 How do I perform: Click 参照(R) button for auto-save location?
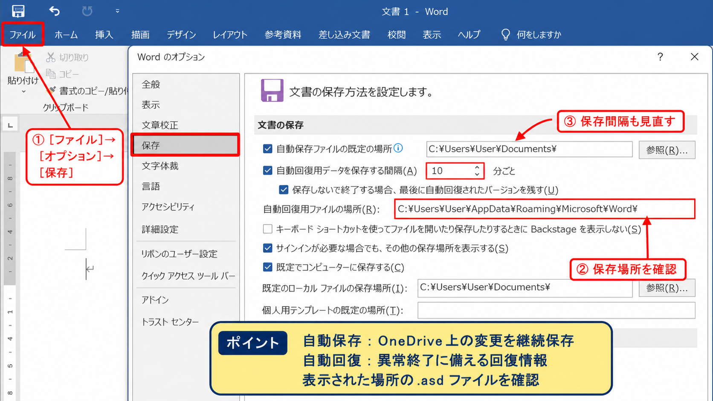(x=667, y=150)
